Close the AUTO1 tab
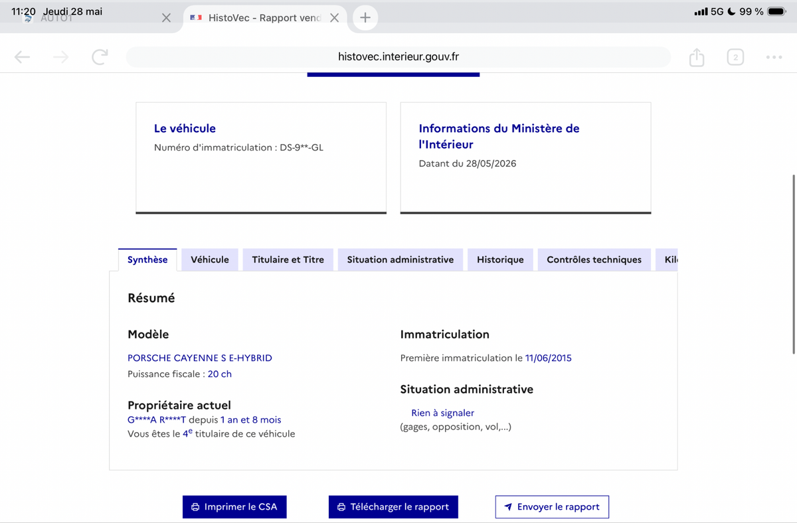Image resolution: width=797 pixels, height=523 pixels. (x=166, y=18)
